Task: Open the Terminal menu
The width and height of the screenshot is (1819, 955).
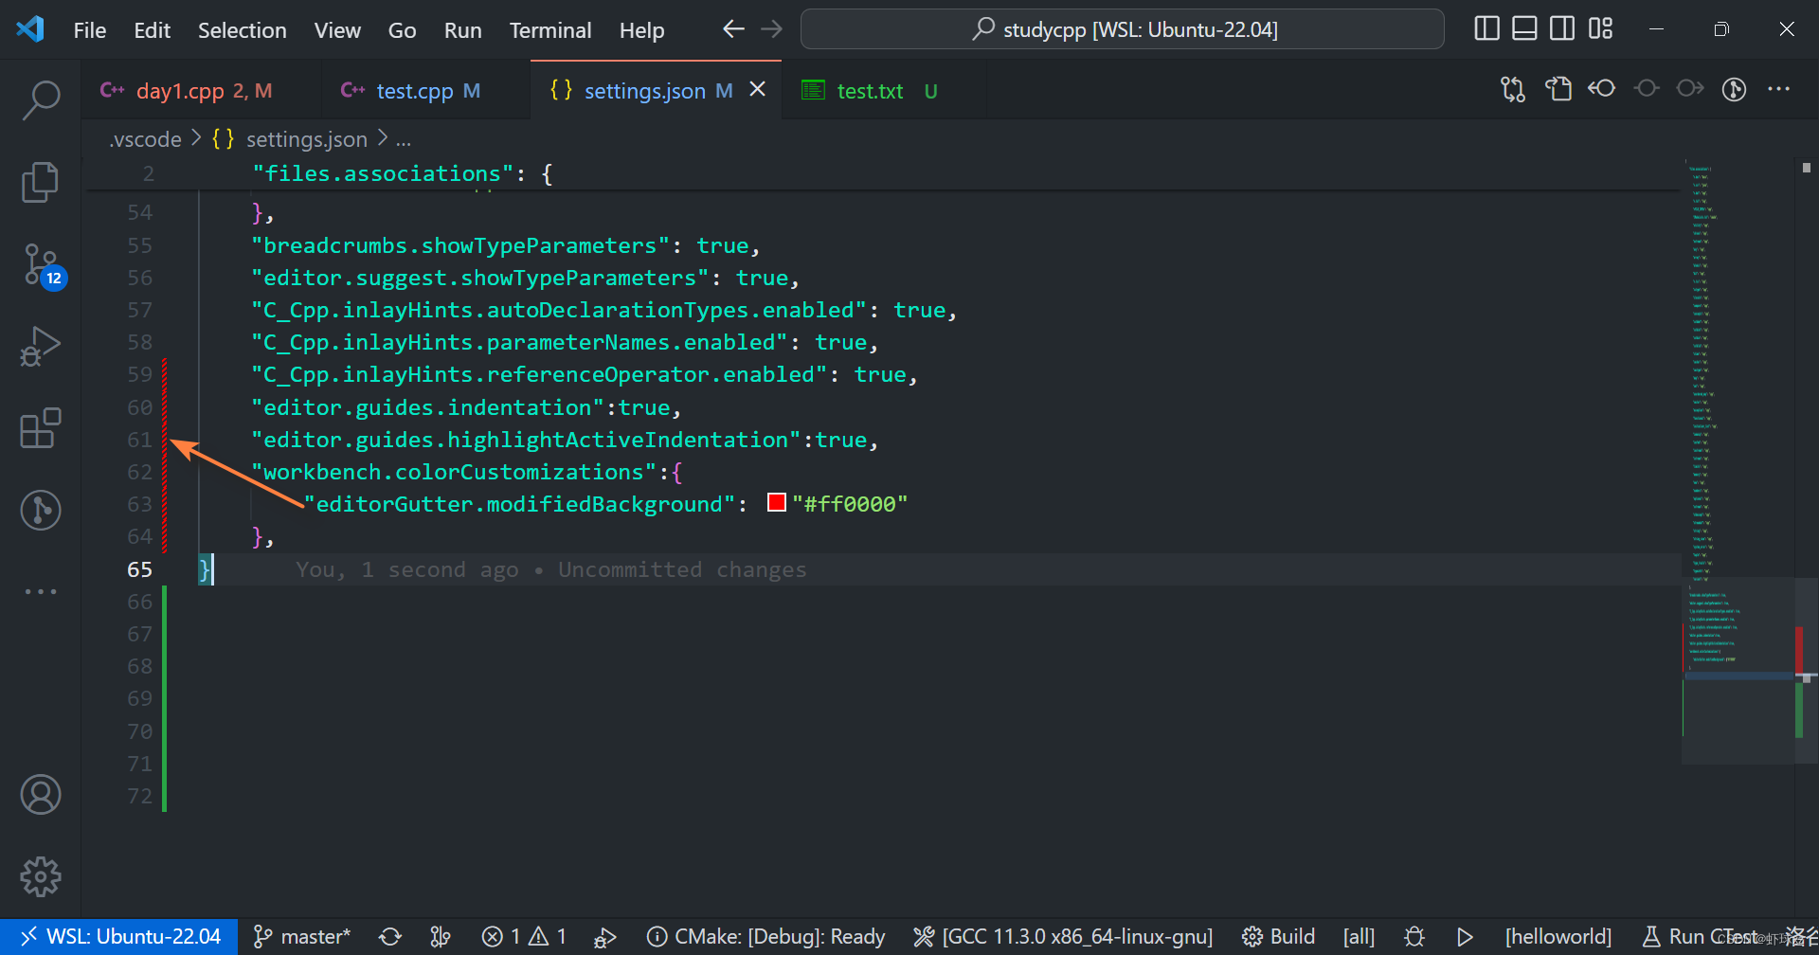Action: point(550,30)
